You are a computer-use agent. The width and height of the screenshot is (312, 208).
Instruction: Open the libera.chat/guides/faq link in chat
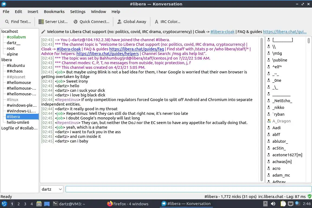136,49
